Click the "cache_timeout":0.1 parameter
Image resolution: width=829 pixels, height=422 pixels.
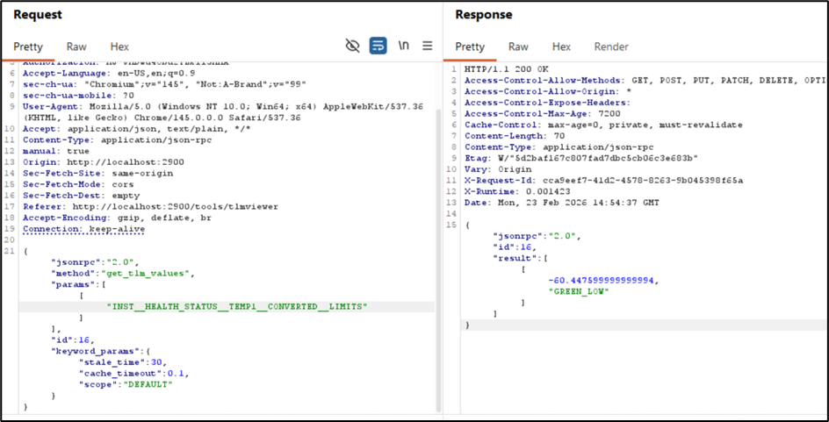(133, 373)
